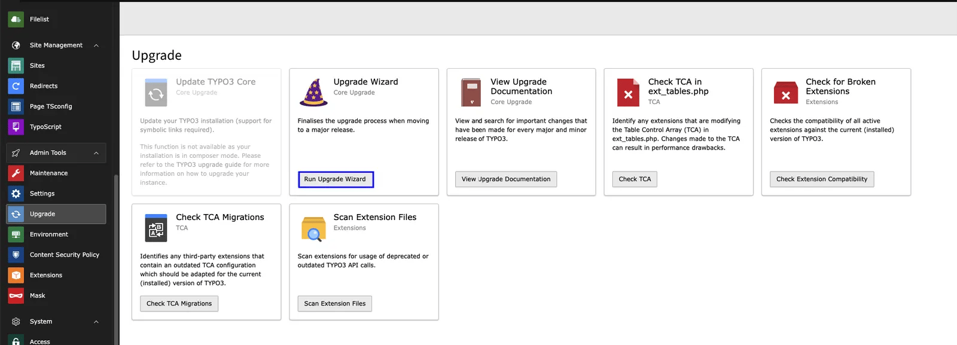The height and width of the screenshot is (345, 957).
Task: Open the Access lock icon
Action: pos(16,340)
